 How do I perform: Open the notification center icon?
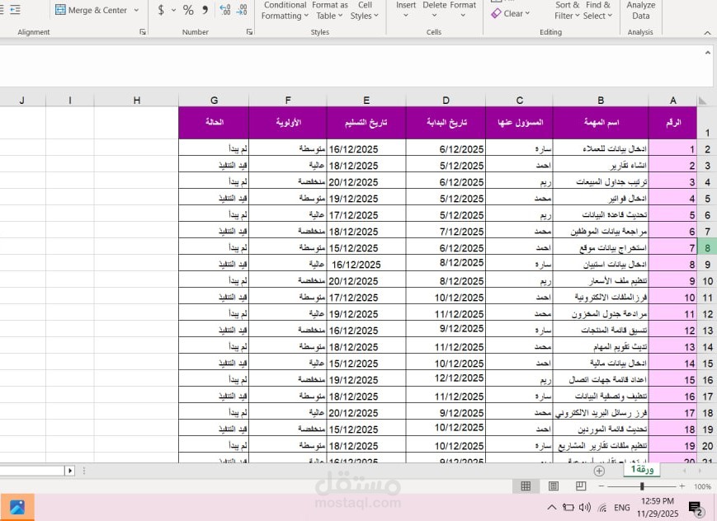(696, 507)
